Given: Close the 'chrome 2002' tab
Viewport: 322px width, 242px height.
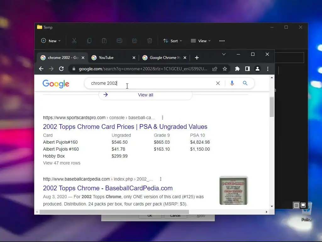Looking at the screenshot, I should point(83,58).
